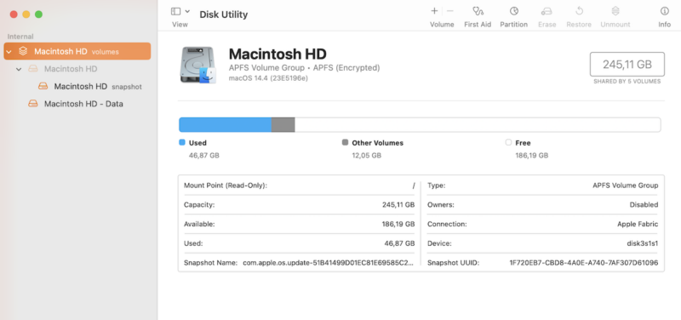Viewport: 681px width, 320px height.
Task: Minimize window with yellow button
Action: tap(26, 14)
